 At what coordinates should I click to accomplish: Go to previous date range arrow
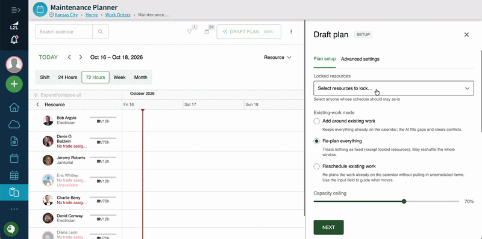pyautogui.click(x=69, y=57)
